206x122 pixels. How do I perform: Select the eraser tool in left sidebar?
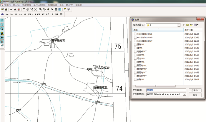coord(2,46)
